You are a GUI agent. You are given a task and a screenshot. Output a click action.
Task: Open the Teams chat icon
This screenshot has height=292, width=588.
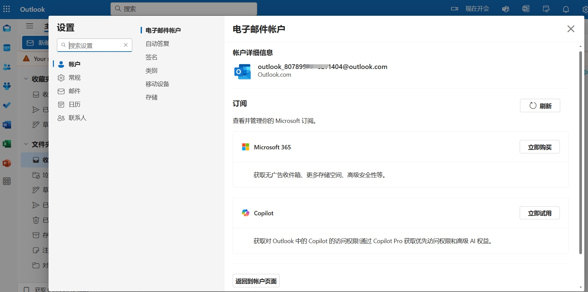(506, 9)
